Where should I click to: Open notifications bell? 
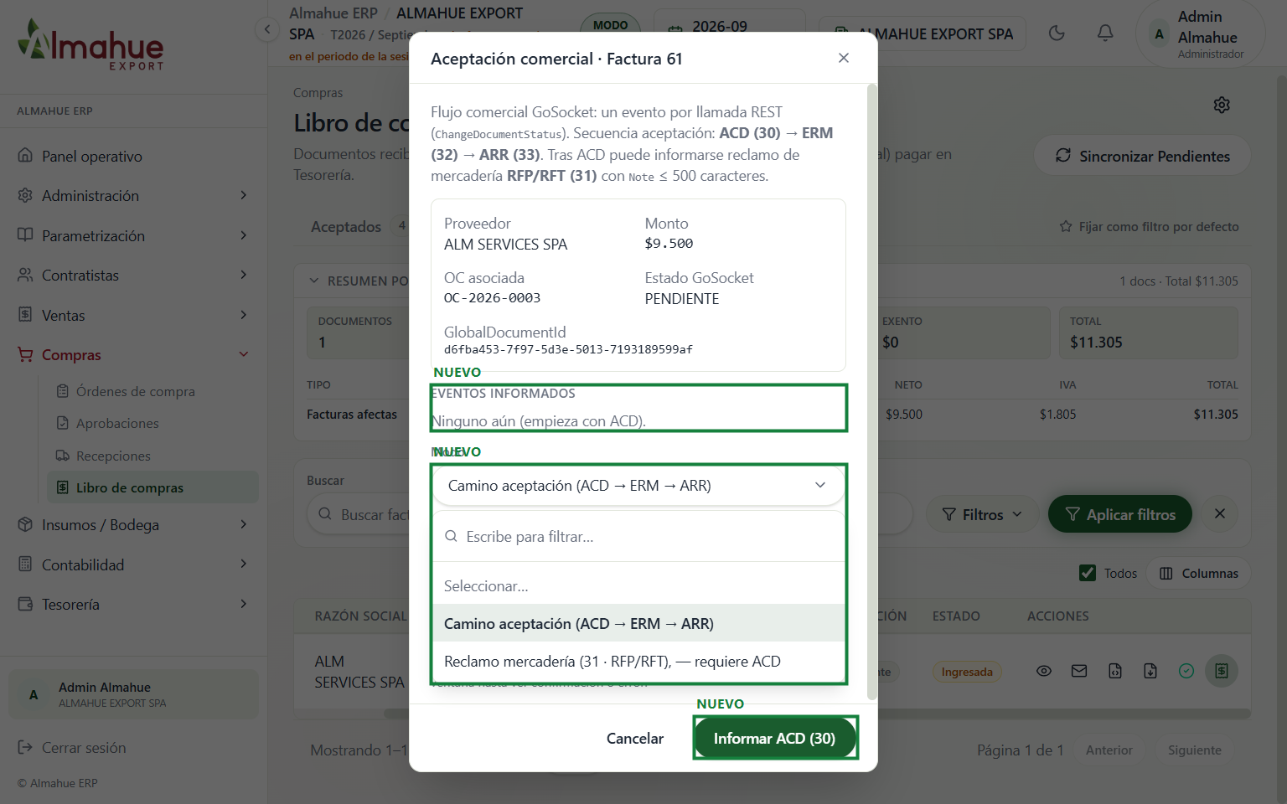[1105, 33]
